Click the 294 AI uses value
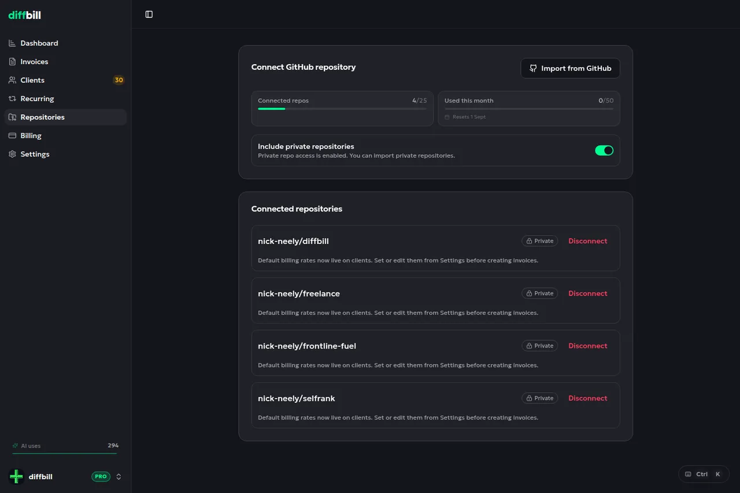Screen dimensions: 740x493 (x=113, y=446)
